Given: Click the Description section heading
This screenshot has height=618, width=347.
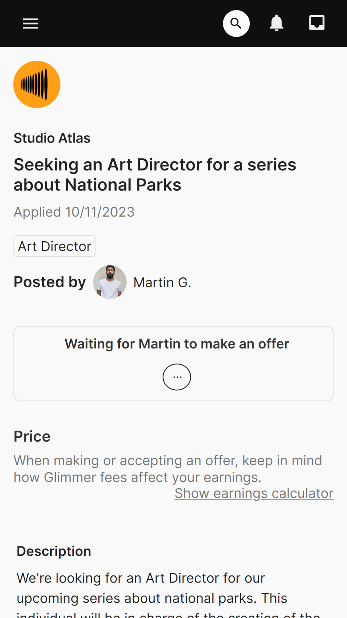Looking at the screenshot, I should (x=54, y=551).
